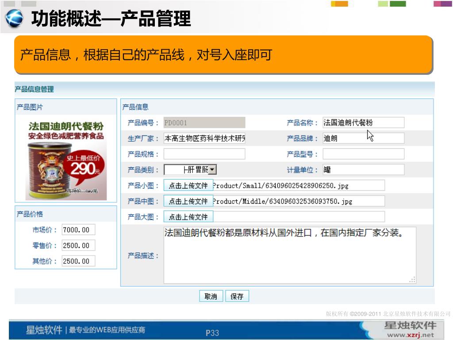The height and width of the screenshot is (340, 453).
Task: Click the 计量单位 field containing 罐
Action: tap(364, 170)
